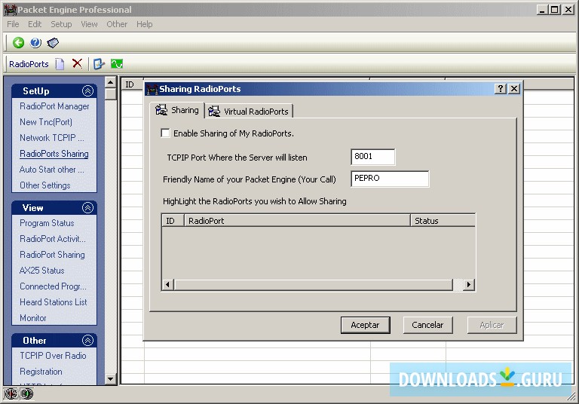Viewport: 579px width, 404px height.
Task: Open the File menu
Action: pos(13,24)
